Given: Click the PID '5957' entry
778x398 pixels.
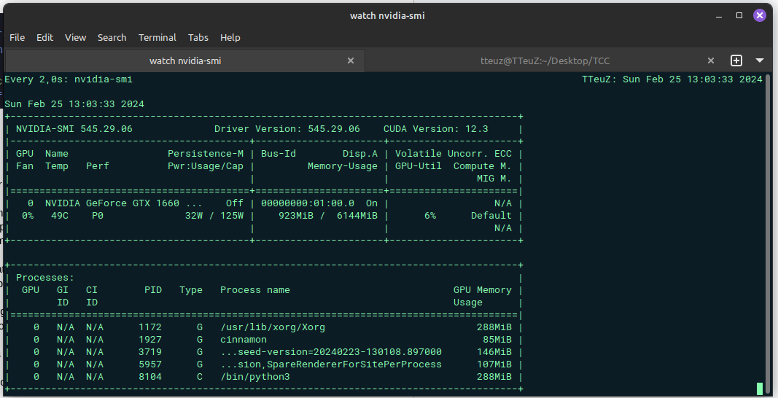Looking at the screenshot, I should click(150, 364).
